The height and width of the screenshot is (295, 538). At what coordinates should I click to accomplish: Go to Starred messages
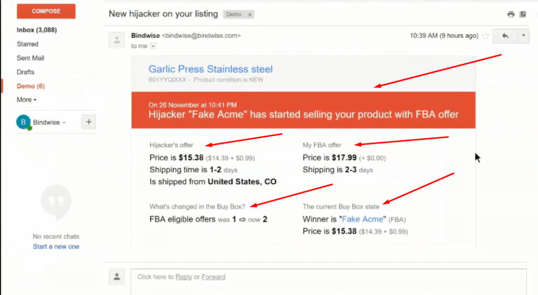tap(27, 44)
